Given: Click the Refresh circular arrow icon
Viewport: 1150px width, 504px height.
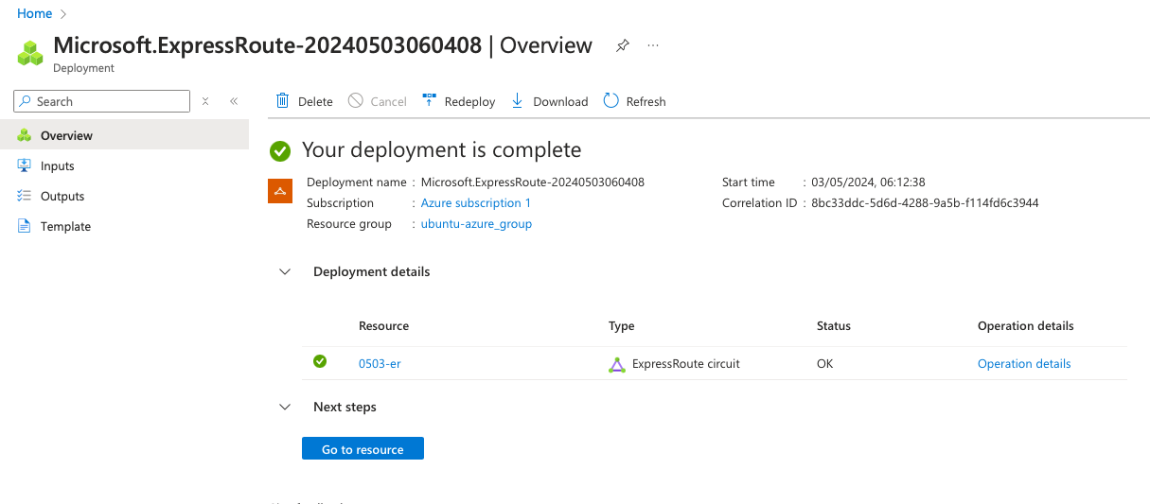Looking at the screenshot, I should click(x=610, y=100).
